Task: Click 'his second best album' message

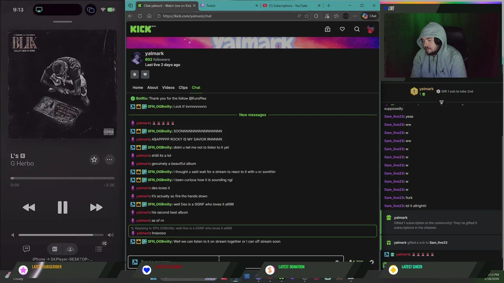Action: point(170,212)
